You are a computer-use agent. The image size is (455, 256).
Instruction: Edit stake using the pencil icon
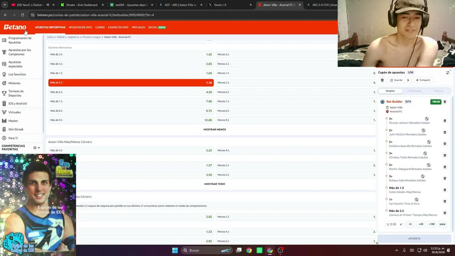coord(401,224)
